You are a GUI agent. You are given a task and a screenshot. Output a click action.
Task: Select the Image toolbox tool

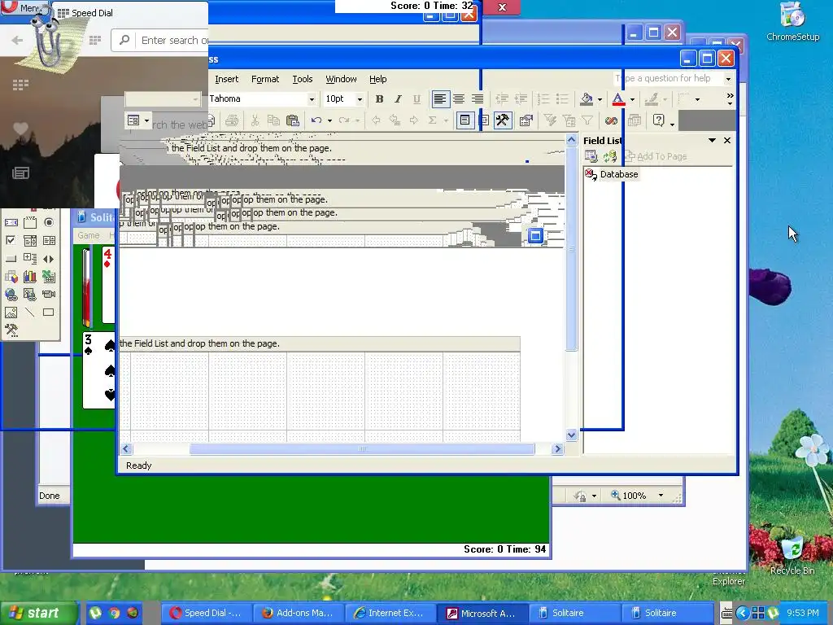(x=11, y=312)
